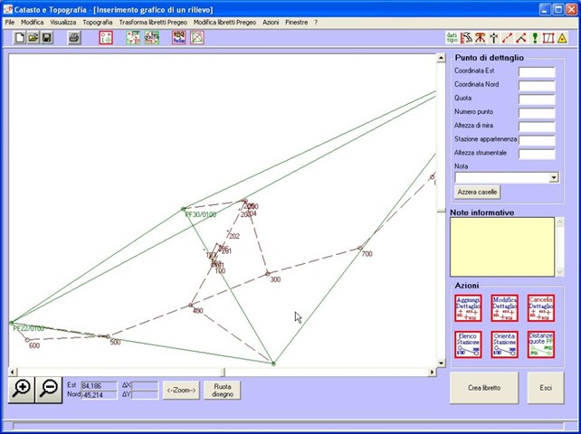Expand the Nota dropdown list
This screenshot has height=434, width=581.
553,178
